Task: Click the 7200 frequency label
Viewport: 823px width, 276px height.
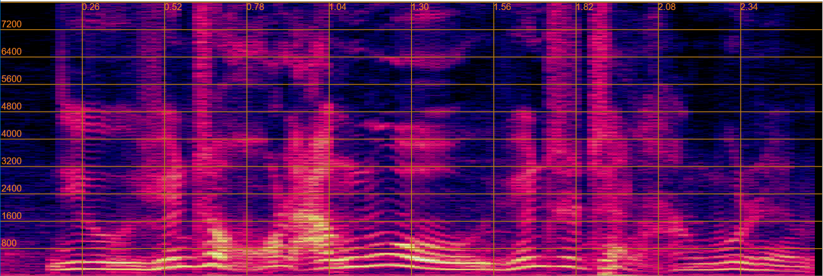Action: pos(11,24)
